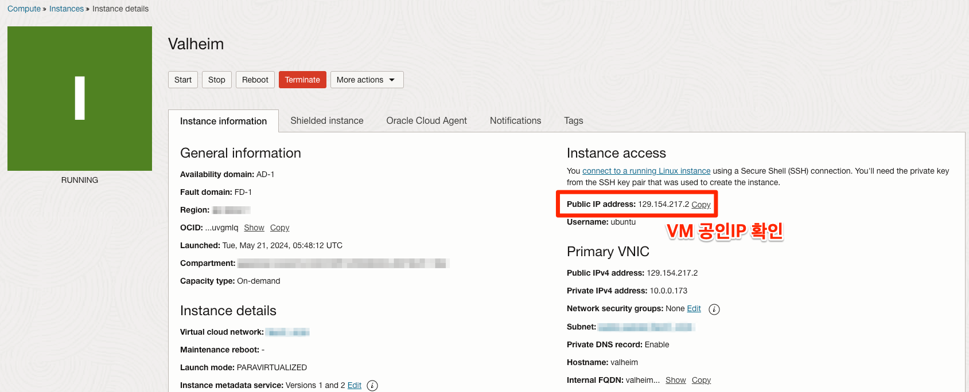Screen dimensions: 969x392
Task: Click the info icon beside Network security groups
Action: (x=714, y=309)
